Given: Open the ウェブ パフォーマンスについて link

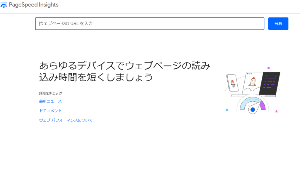Looking at the screenshot, I should pyautogui.click(x=66, y=120).
